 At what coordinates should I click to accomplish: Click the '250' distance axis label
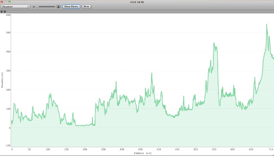pos(103,150)
